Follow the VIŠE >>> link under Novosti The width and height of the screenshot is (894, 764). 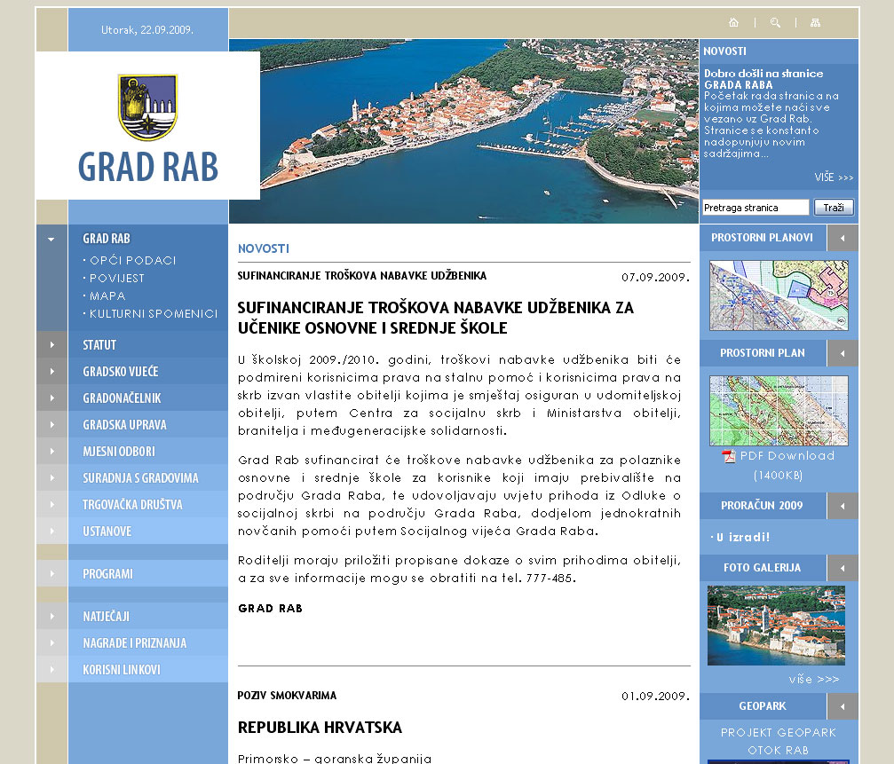[x=834, y=177]
